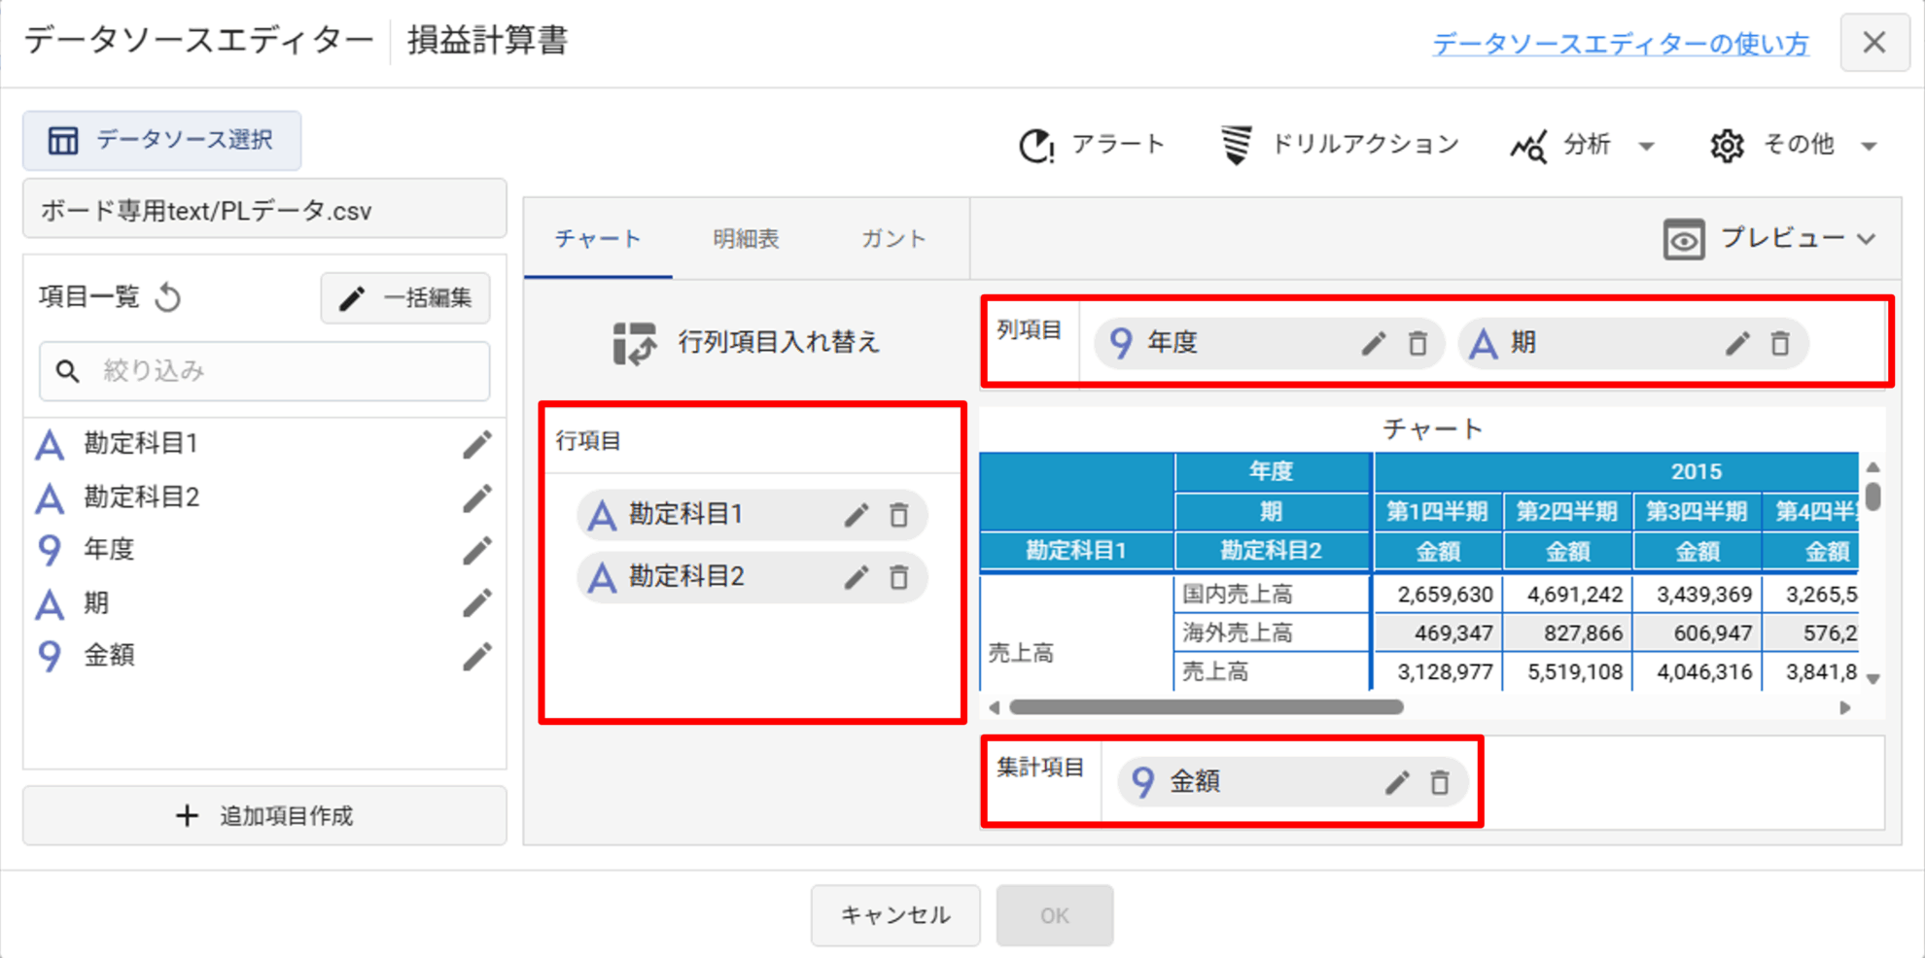Image resolution: width=1925 pixels, height=958 pixels.
Task: Reset the item list with refresh icon
Action: point(169,297)
